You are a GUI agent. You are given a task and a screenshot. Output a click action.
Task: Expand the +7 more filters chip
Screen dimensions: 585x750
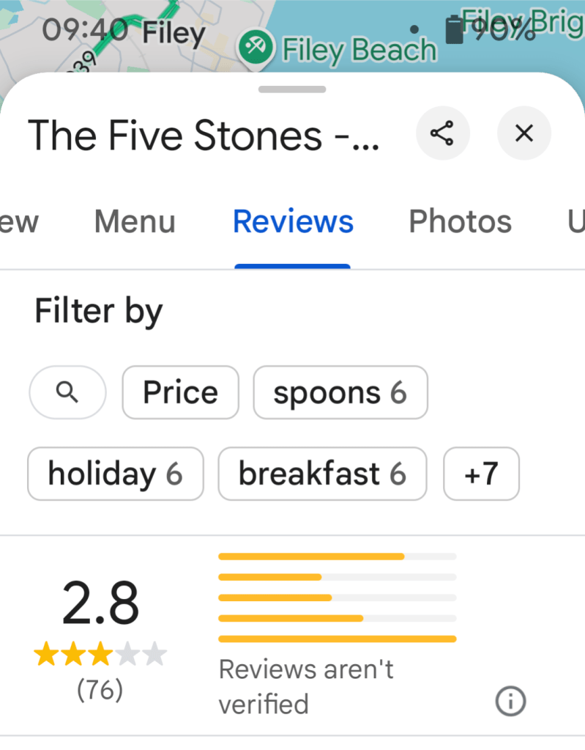point(481,474)
